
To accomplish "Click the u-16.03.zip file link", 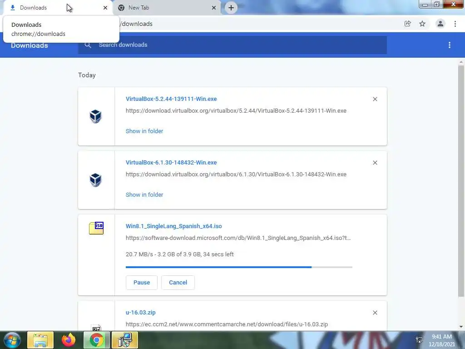I will point(141,313).
